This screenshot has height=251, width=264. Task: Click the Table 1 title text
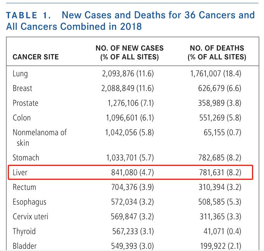click(131, 21)
